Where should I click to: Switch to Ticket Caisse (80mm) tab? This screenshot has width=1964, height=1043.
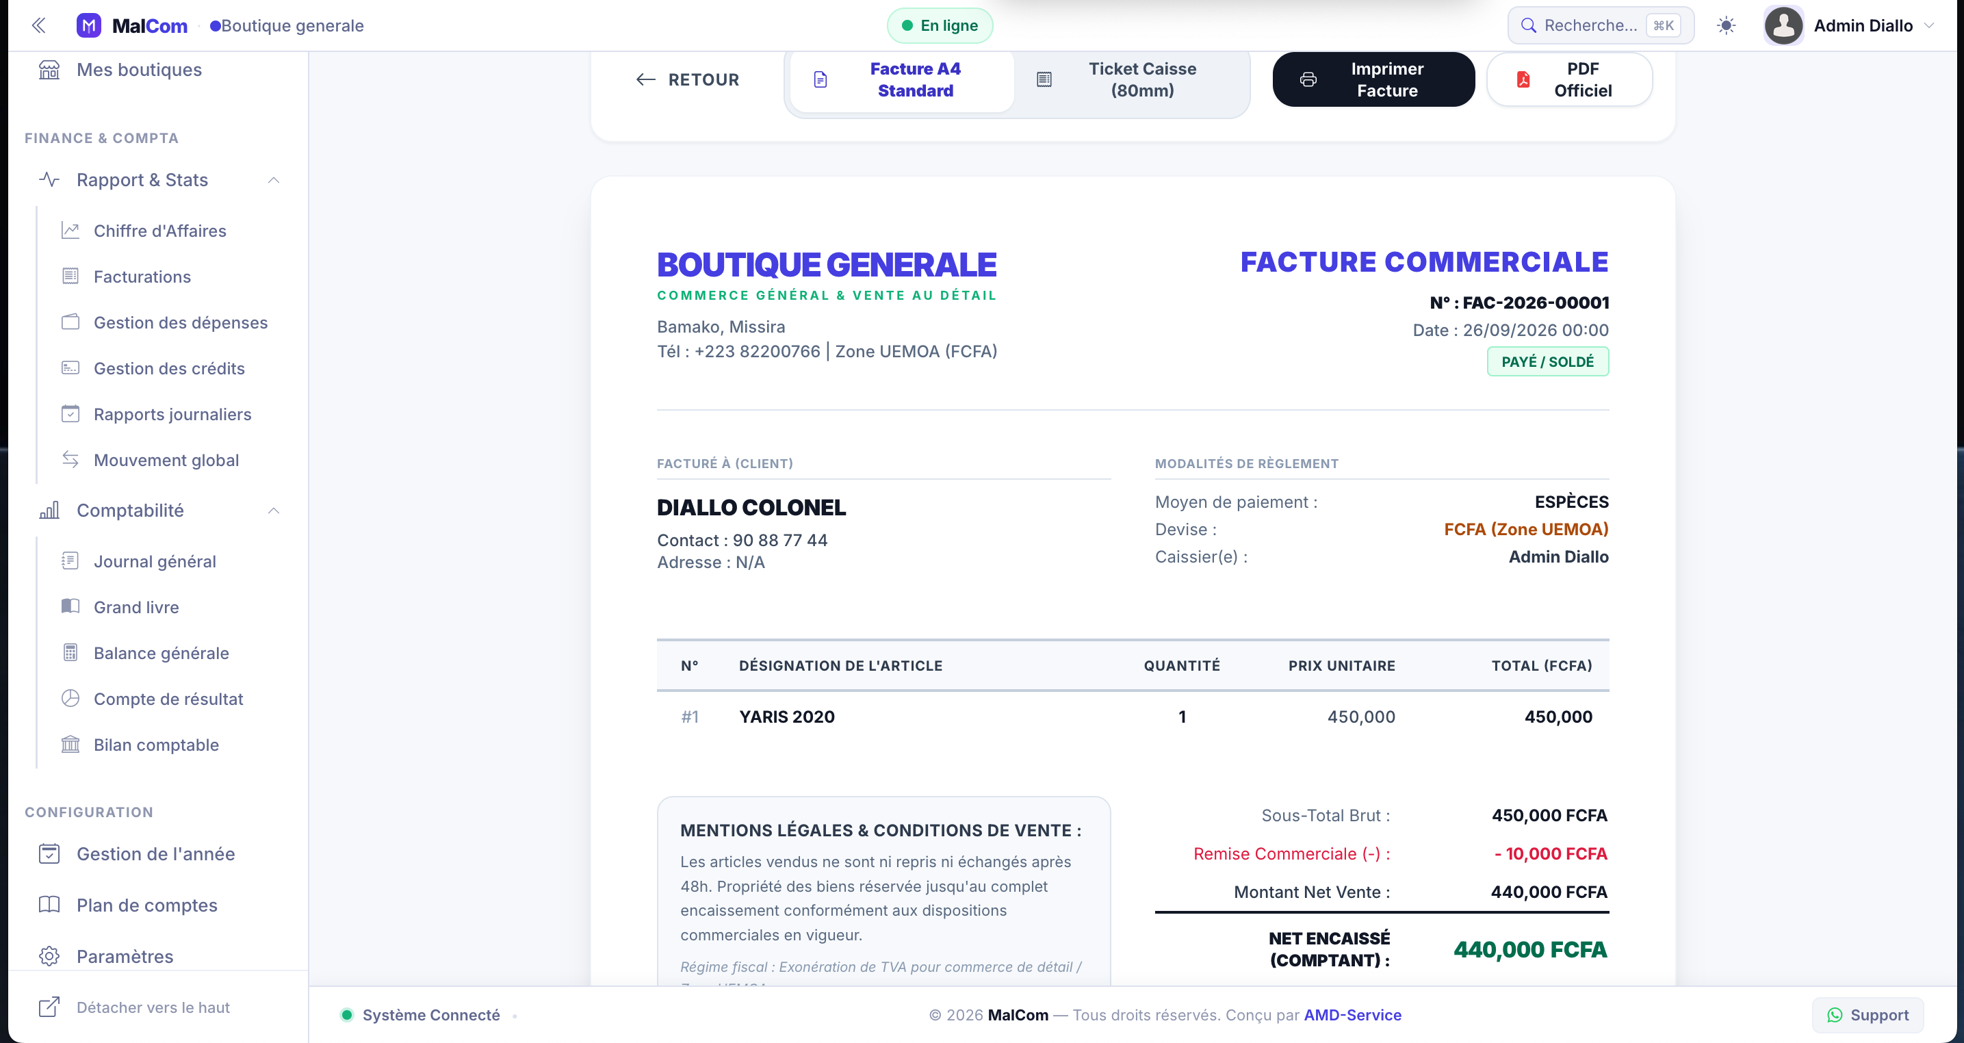coord(1130,79)
